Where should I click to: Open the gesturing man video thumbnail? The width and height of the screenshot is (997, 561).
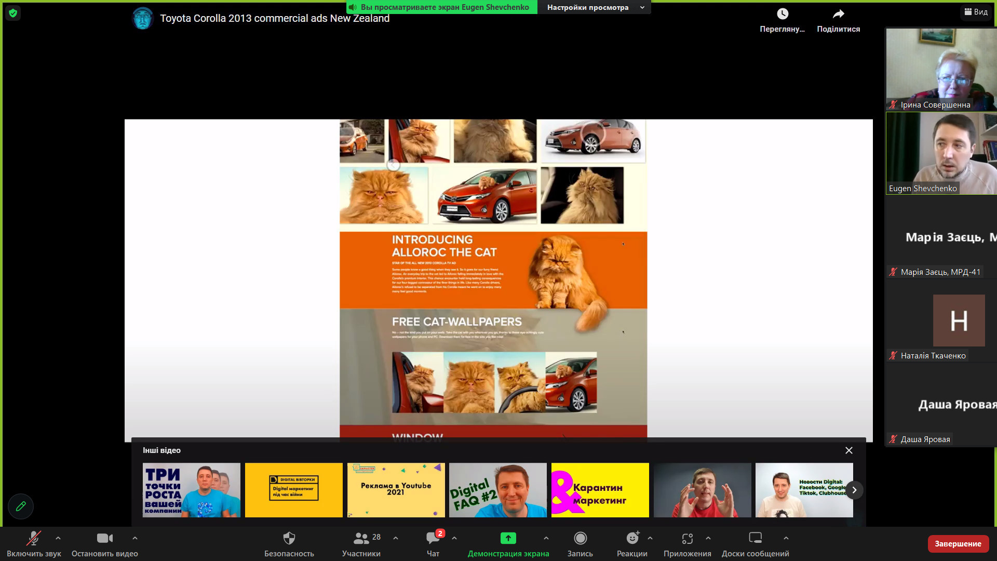[x=703, y=490]
